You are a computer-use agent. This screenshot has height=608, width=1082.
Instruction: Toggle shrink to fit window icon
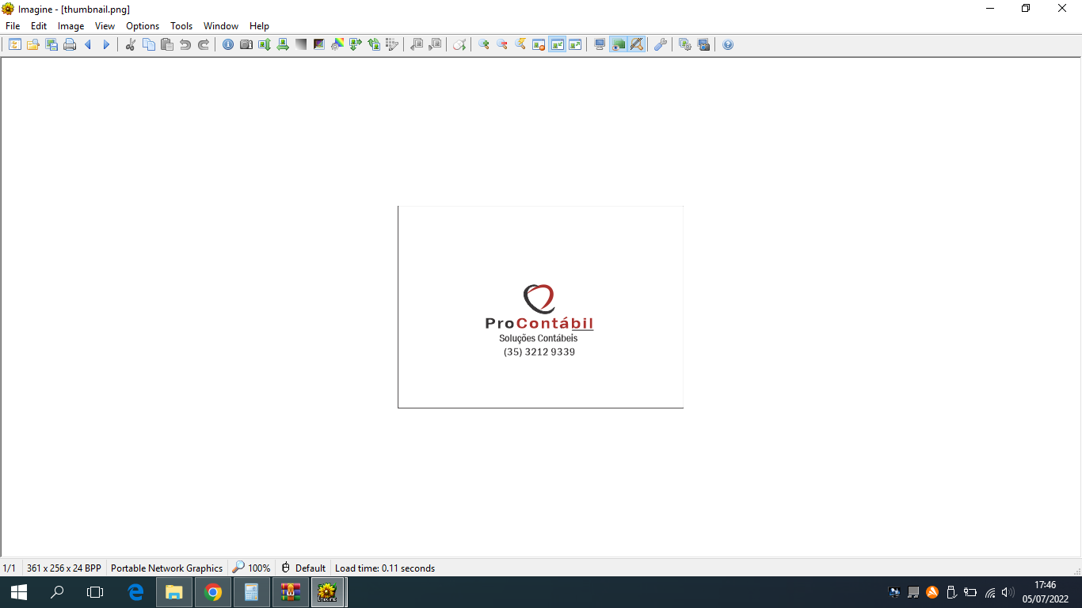557,45
